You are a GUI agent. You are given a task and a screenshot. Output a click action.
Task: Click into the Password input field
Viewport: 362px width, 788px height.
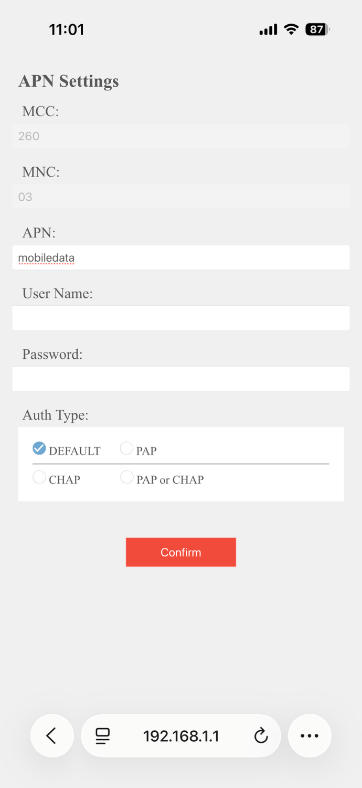coord(181,379)
